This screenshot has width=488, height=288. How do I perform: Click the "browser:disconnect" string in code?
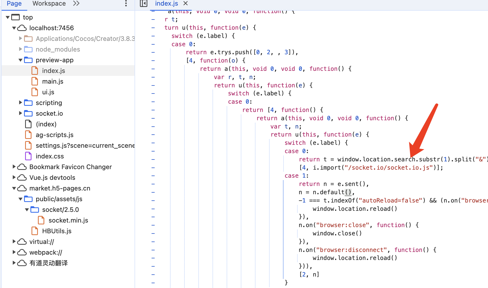pyautogui.click(x=352, y=250)
